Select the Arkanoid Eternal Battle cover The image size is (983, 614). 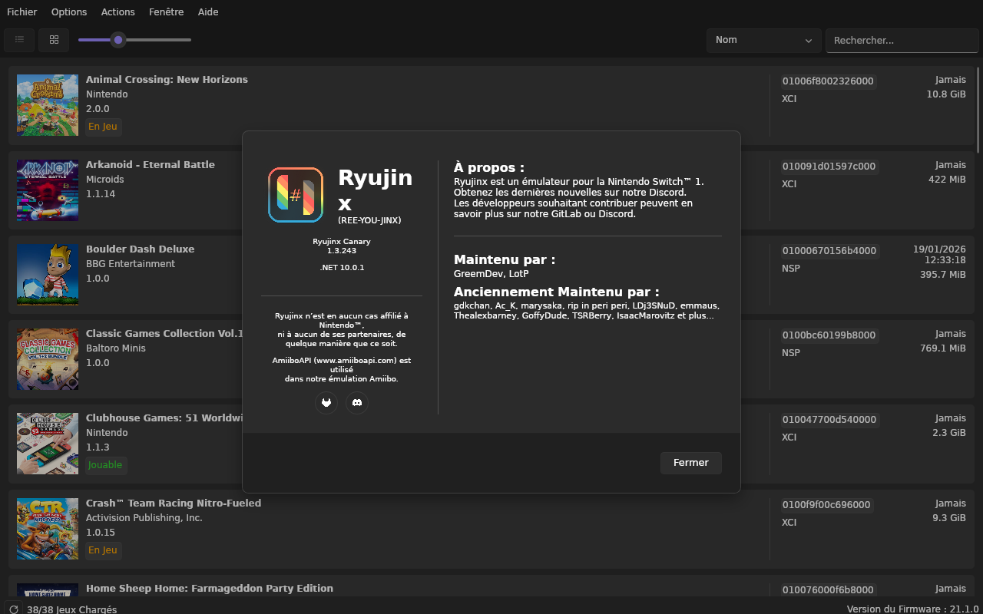point(48,190)
